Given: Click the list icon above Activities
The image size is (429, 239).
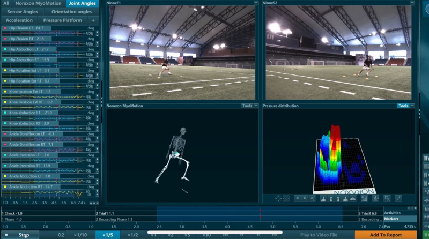Looking at the screenshot, I should pos(415,208).
